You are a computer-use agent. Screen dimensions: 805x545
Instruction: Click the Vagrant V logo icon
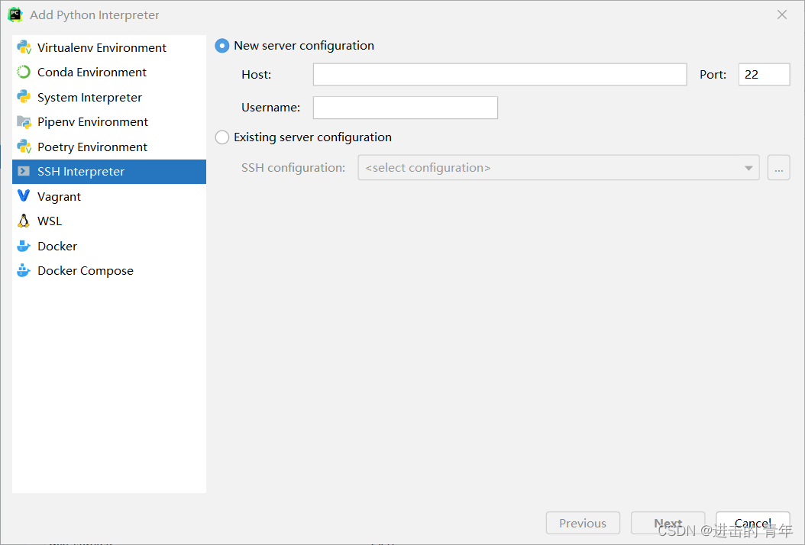[24, 195]
